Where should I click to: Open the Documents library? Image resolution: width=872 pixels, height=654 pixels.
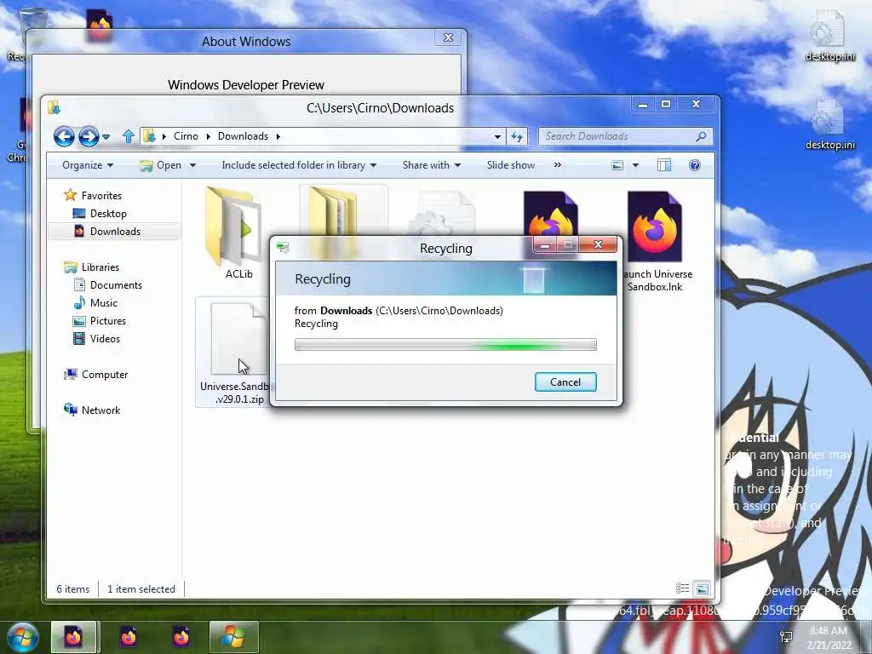pos(116,285)
